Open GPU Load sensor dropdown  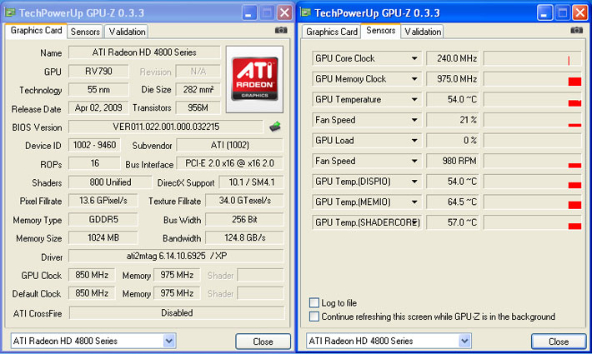click(414, 140)
